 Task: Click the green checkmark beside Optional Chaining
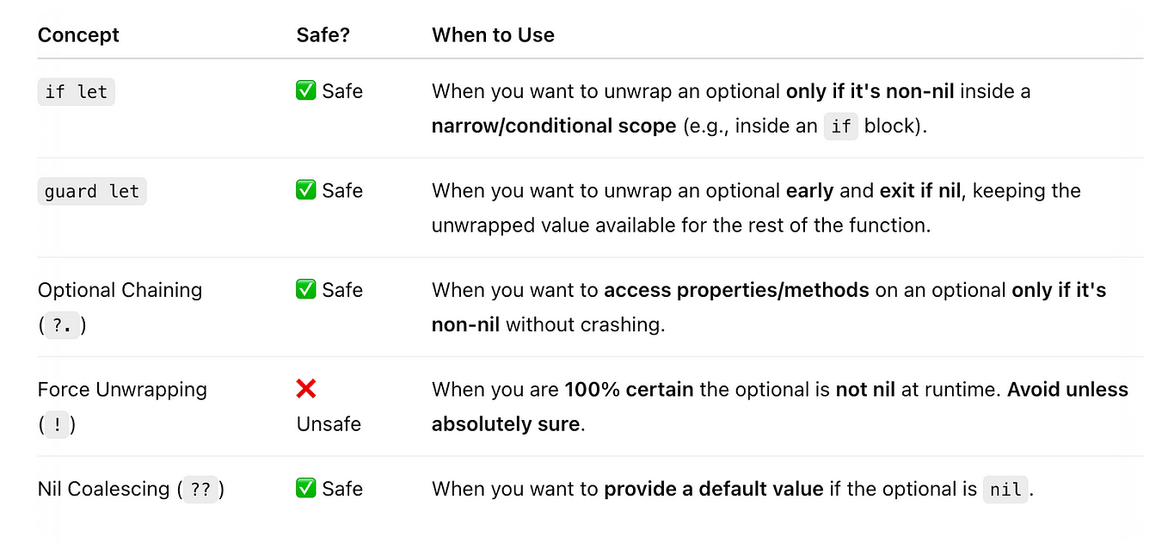pos(306,290)
